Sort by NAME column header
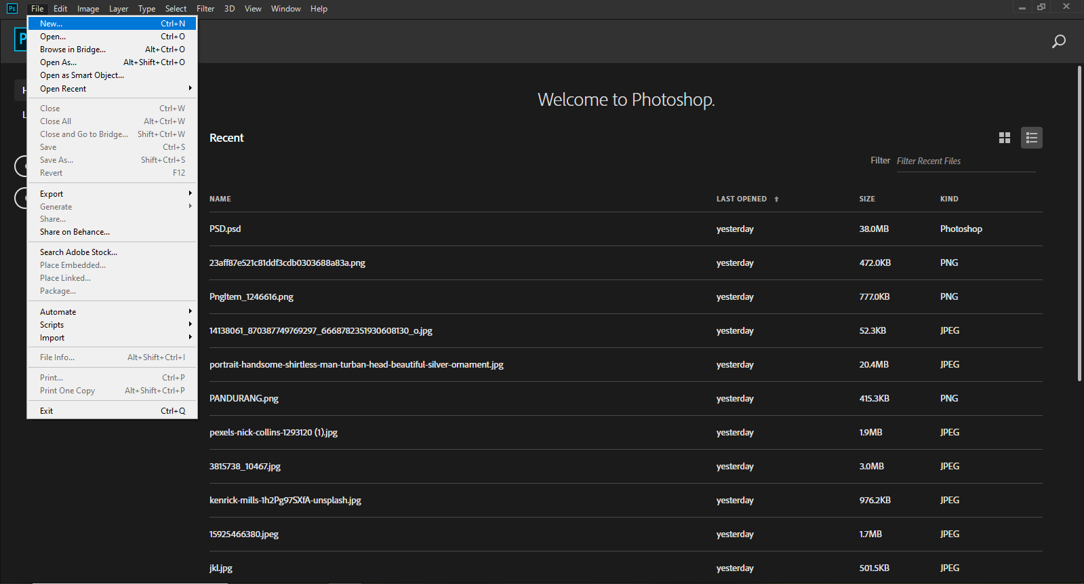 tap(220, 199)
